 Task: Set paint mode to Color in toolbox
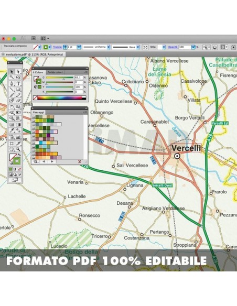(x=10, y=169)
